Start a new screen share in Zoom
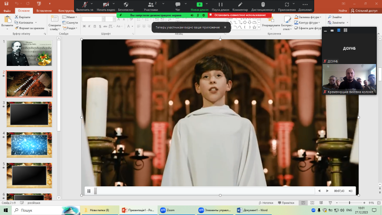The width and height of the screenshot is (382, 215). pyautogui.click(x=199, y=6)
